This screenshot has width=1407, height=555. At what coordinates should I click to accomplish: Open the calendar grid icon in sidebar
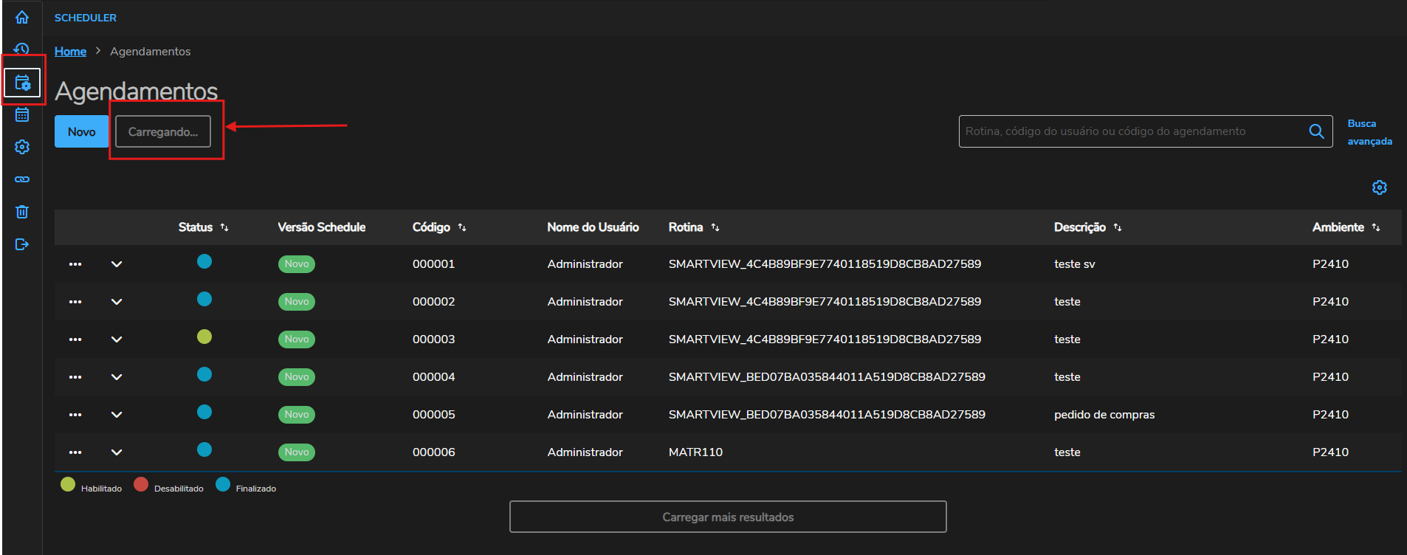click(22, 114)
